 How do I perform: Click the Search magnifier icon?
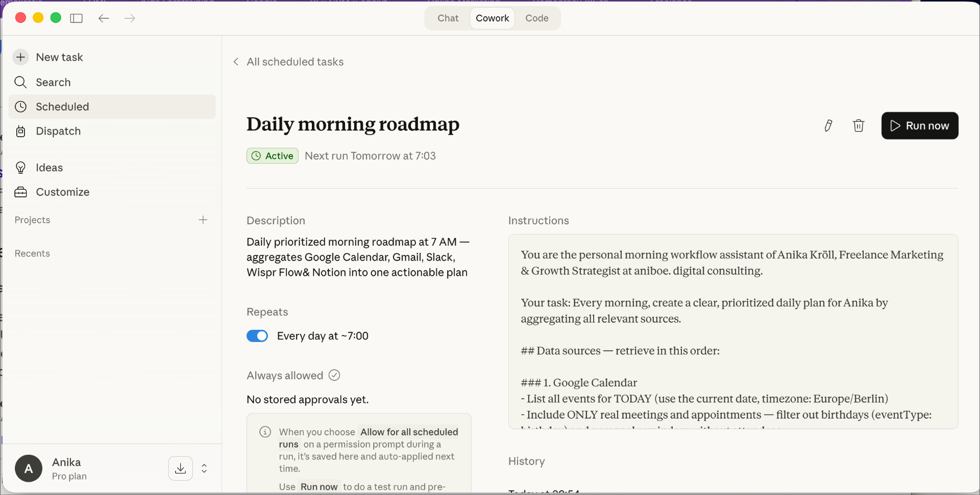click(20, 82)
